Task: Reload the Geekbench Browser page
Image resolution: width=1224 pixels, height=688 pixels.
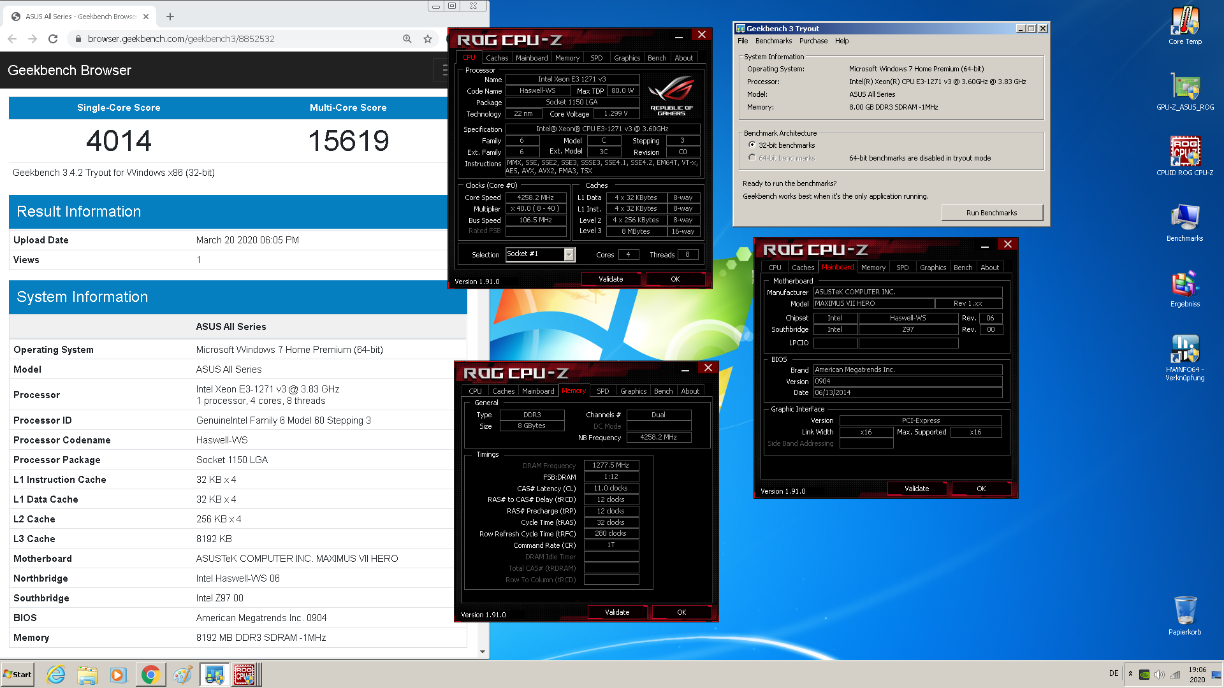Action: [x=53, y=39]
